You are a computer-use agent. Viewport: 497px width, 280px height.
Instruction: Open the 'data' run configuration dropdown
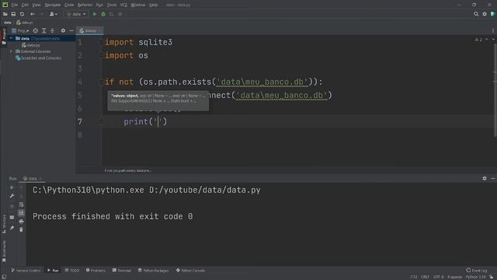pos(76,14)
